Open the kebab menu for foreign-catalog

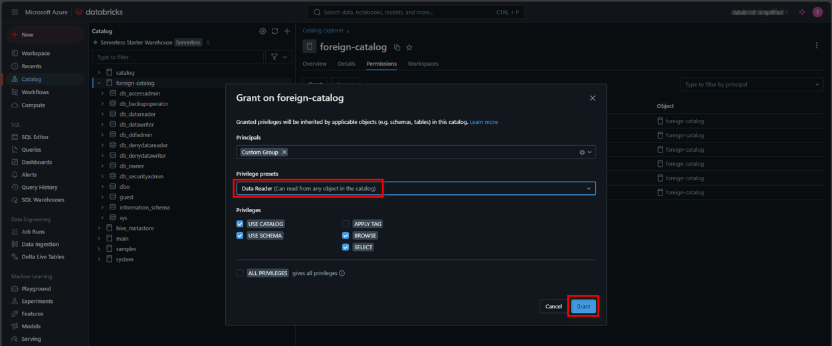(817, 46)
